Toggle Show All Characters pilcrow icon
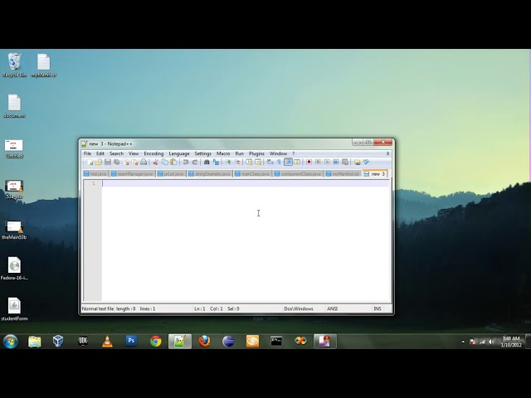531x398 pixels. click(279, 163)
